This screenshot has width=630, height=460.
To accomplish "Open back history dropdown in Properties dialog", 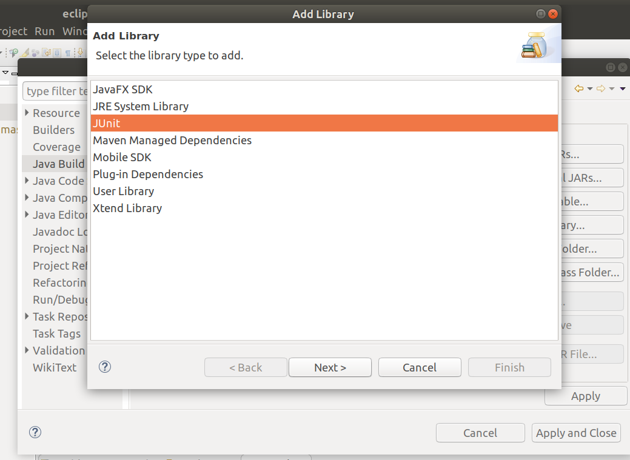I will [590, 88].
